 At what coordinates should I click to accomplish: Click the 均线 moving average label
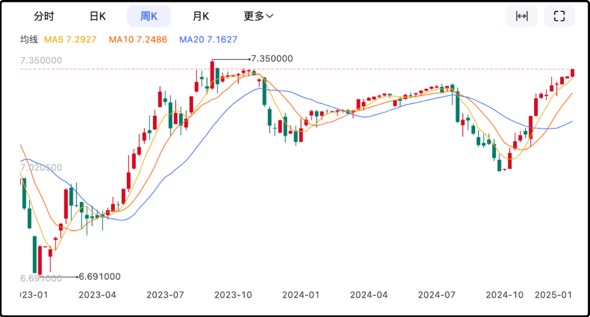tap(29, 39)
